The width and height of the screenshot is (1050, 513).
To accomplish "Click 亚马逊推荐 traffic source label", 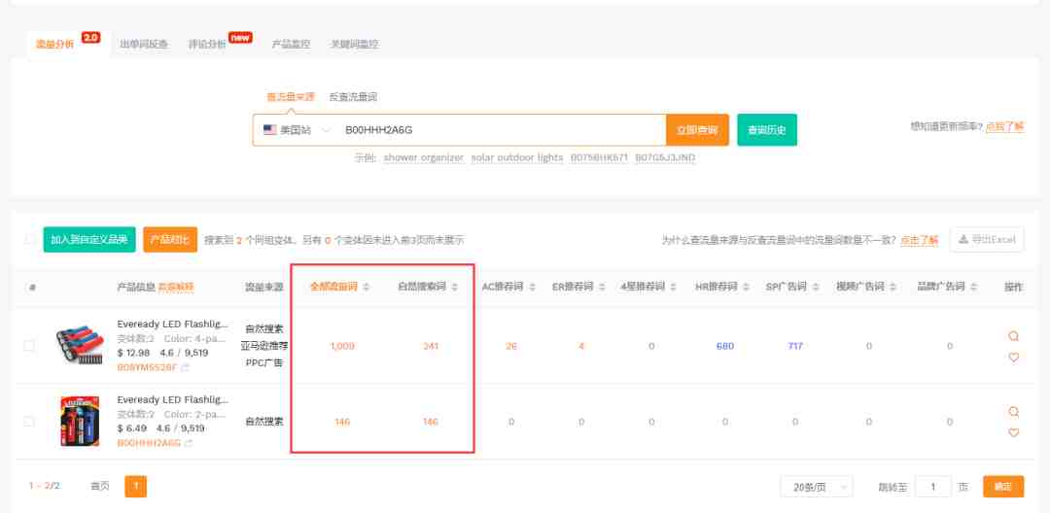I will 263,346.
